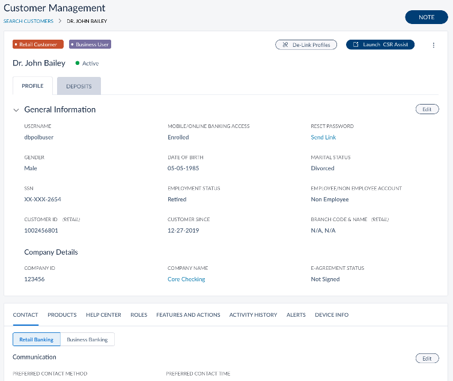This screenshot has width=453, height=381.
Task: Open the Help Center tab
Action: [103, 315]
